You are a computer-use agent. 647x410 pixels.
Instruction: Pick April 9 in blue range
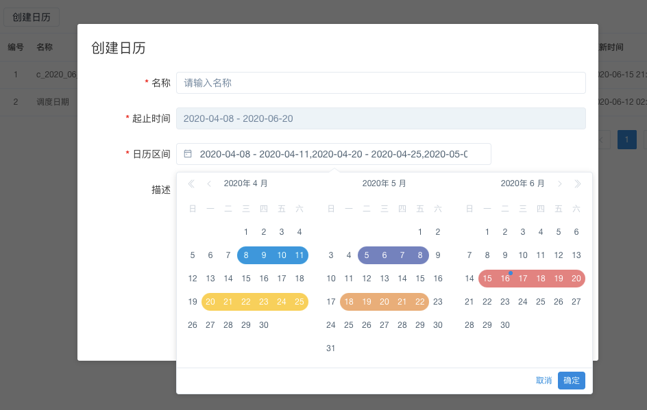click(x=264, y=255)
